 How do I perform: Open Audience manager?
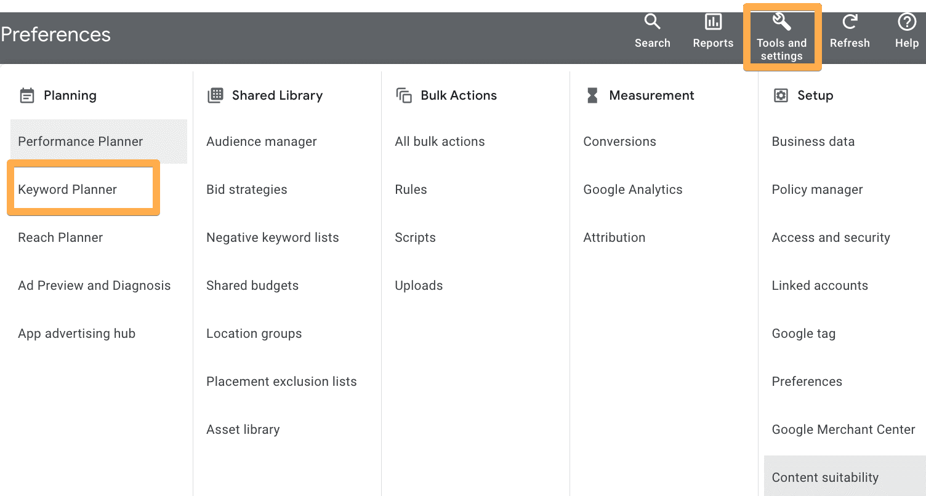262,142
